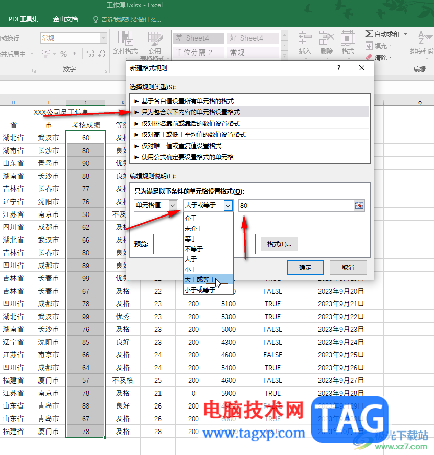Image resolution: width=434 pixels, height=455 pixels.
Task: Apply the 好_Sheet4 cell style
Action: point(253,38)
